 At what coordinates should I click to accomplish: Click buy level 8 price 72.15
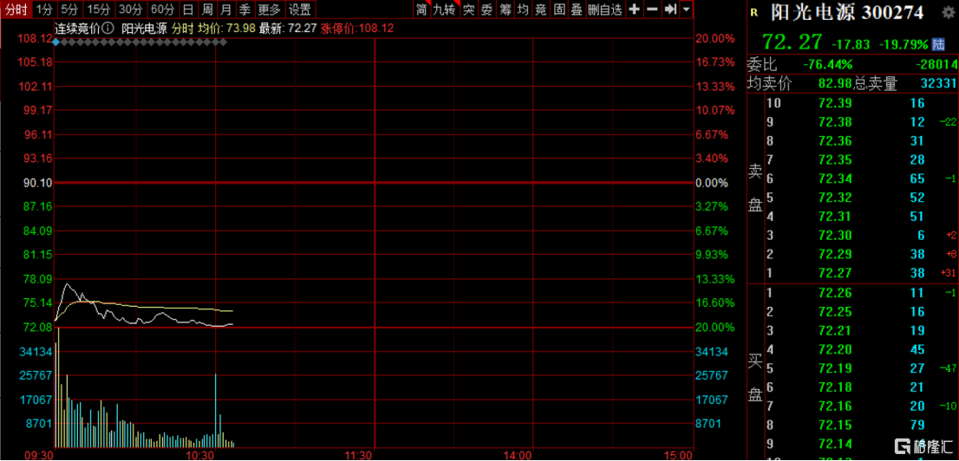(836, 425)
